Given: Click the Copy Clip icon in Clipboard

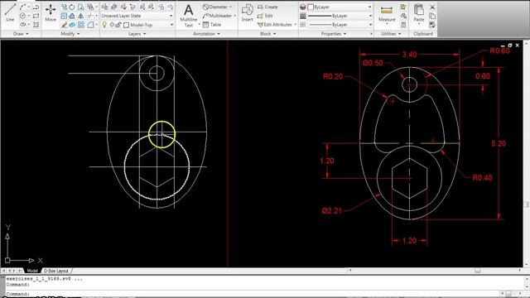Looking at the screenshot, I should (x=432, y=16).
